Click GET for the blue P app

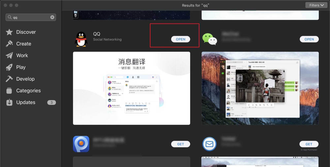pyautogui.click(x=181, y=144)
